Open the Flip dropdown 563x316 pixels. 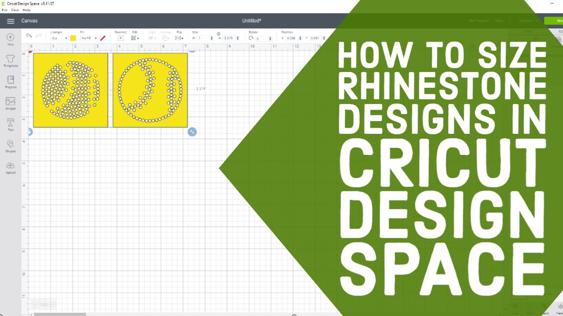pyautogui.click(x=179, y=38)
